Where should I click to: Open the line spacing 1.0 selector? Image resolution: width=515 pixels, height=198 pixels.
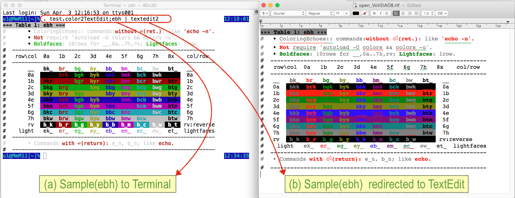click(428, 13)
